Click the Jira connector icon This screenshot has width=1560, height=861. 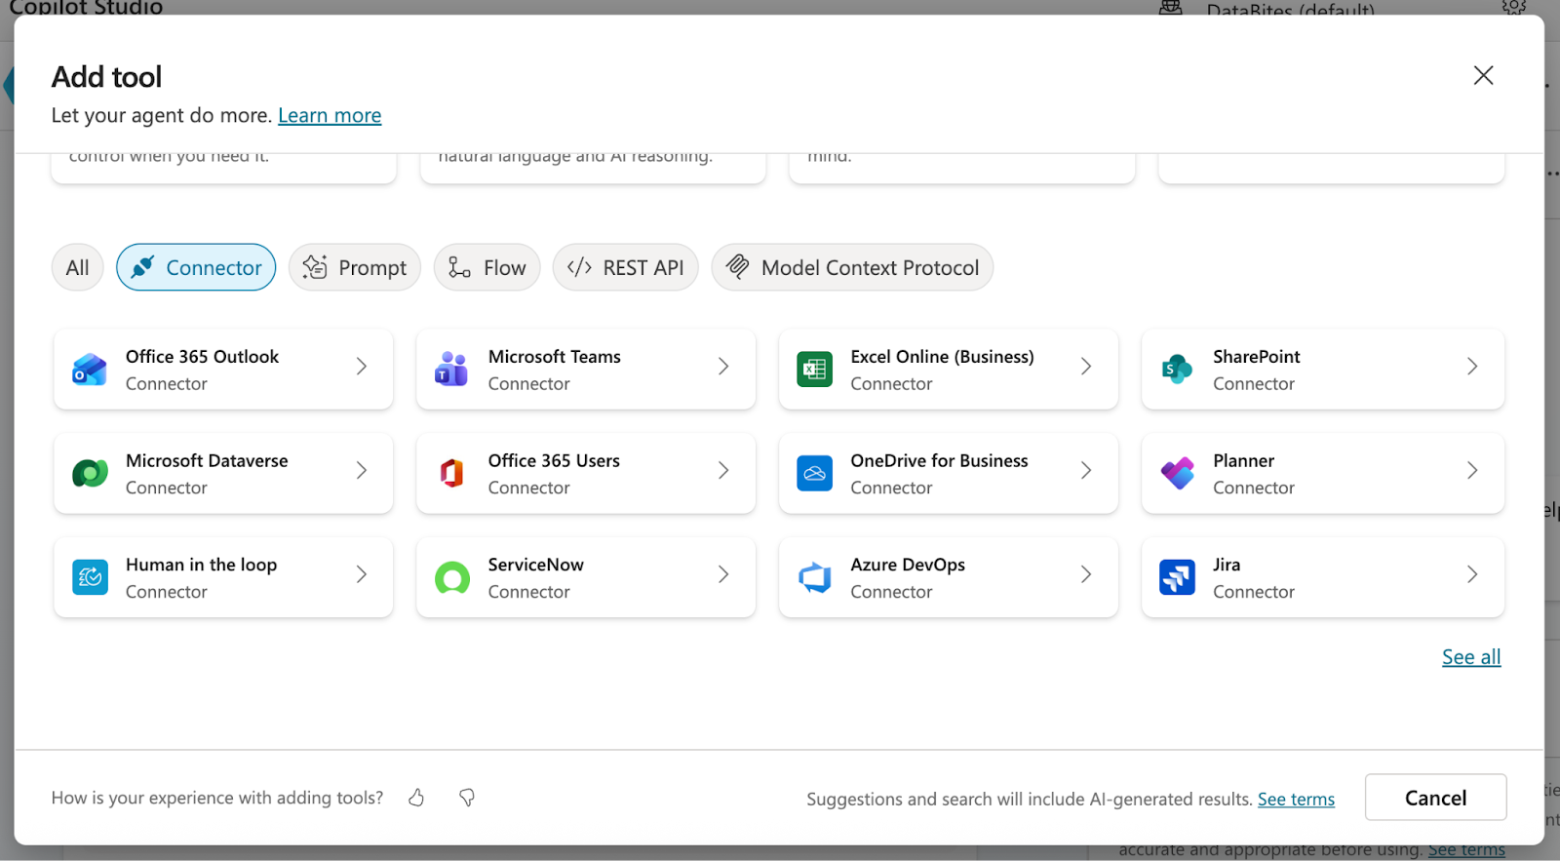pos(1177,577)
